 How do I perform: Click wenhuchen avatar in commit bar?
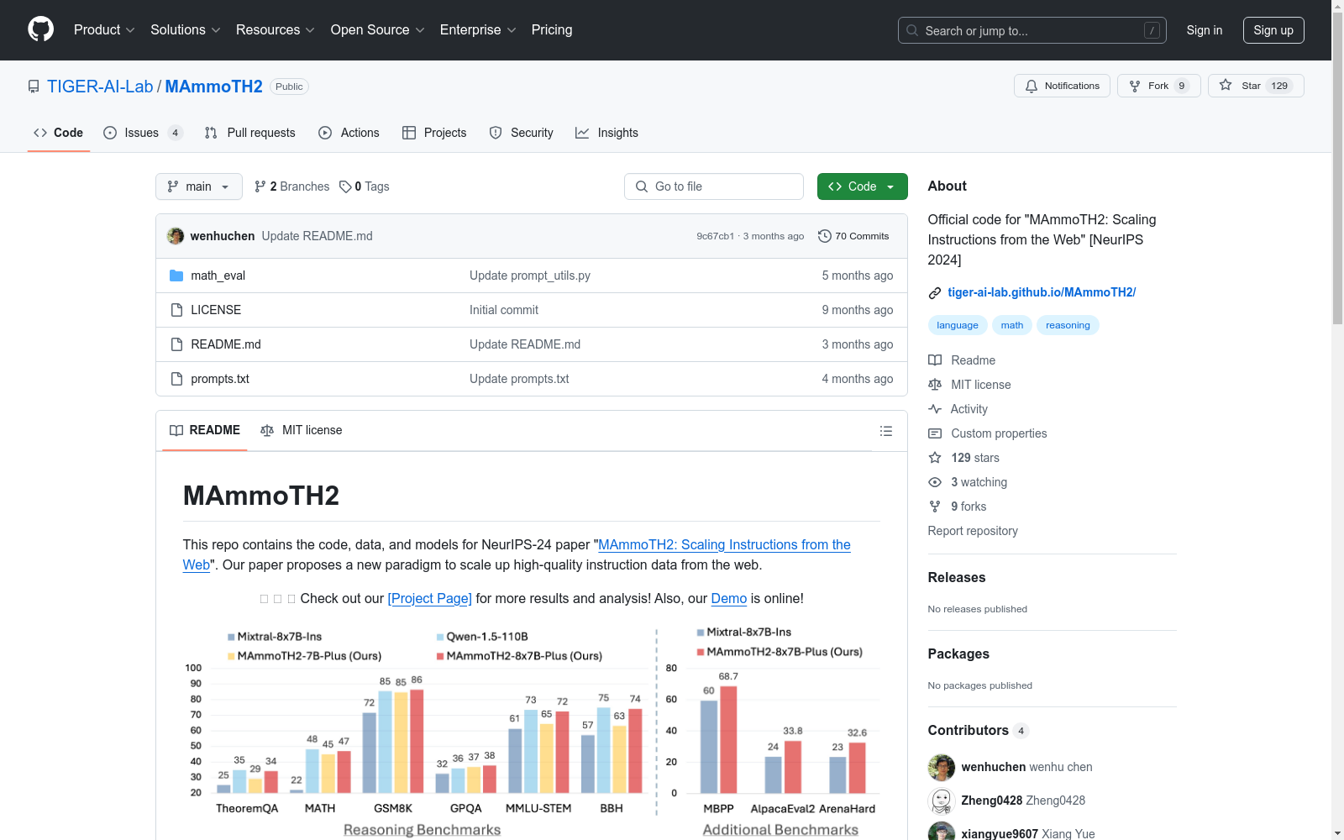pyautogui.click(x=176, y=236)
